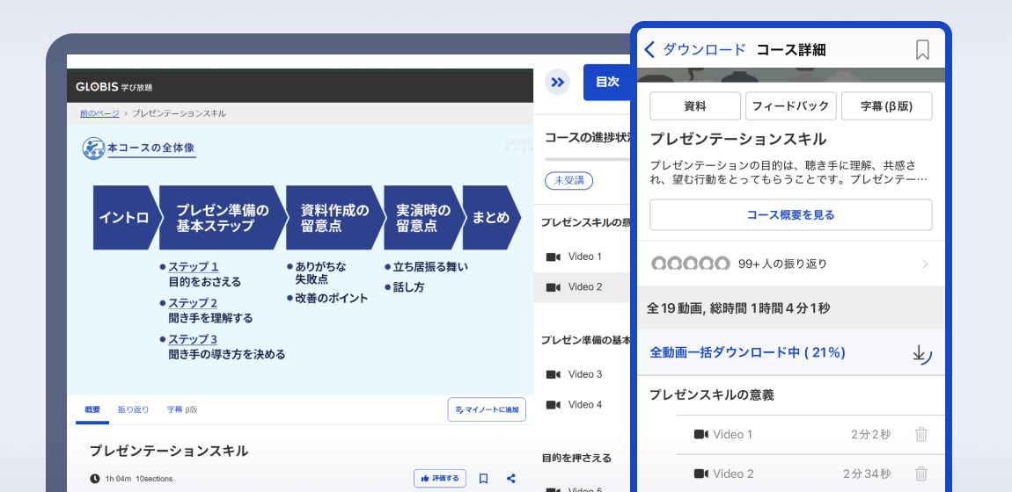Click the GLOBIS 学び放題 logo
1012x492 pixels.
point(114,87)
